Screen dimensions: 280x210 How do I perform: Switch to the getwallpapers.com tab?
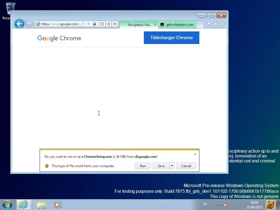(177, 25)
